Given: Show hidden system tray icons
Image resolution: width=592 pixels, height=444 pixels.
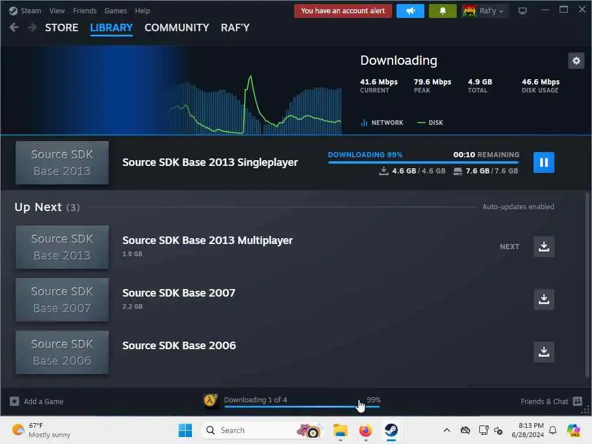Looking at the screenshot, I should point(447,430).
